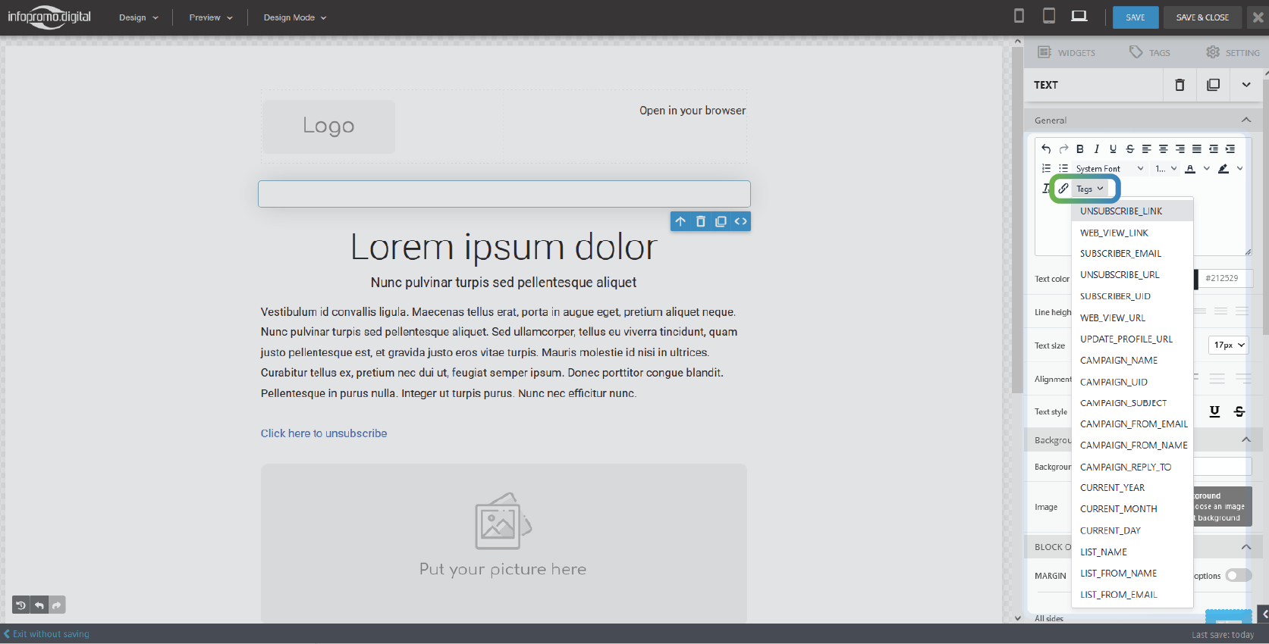This screenshot has width=1269, height=644.
Task: Click 'Open in your browser' link
Action: click(693, 111)
